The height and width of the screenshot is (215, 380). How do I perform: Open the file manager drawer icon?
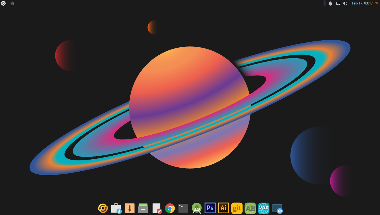pyautogui.click(x=143, y=208)
